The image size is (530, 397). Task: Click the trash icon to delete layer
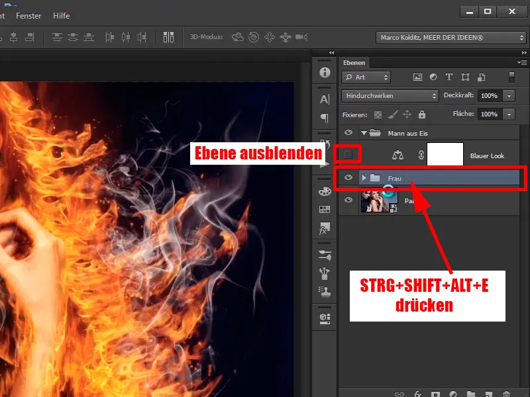point(506,394)
